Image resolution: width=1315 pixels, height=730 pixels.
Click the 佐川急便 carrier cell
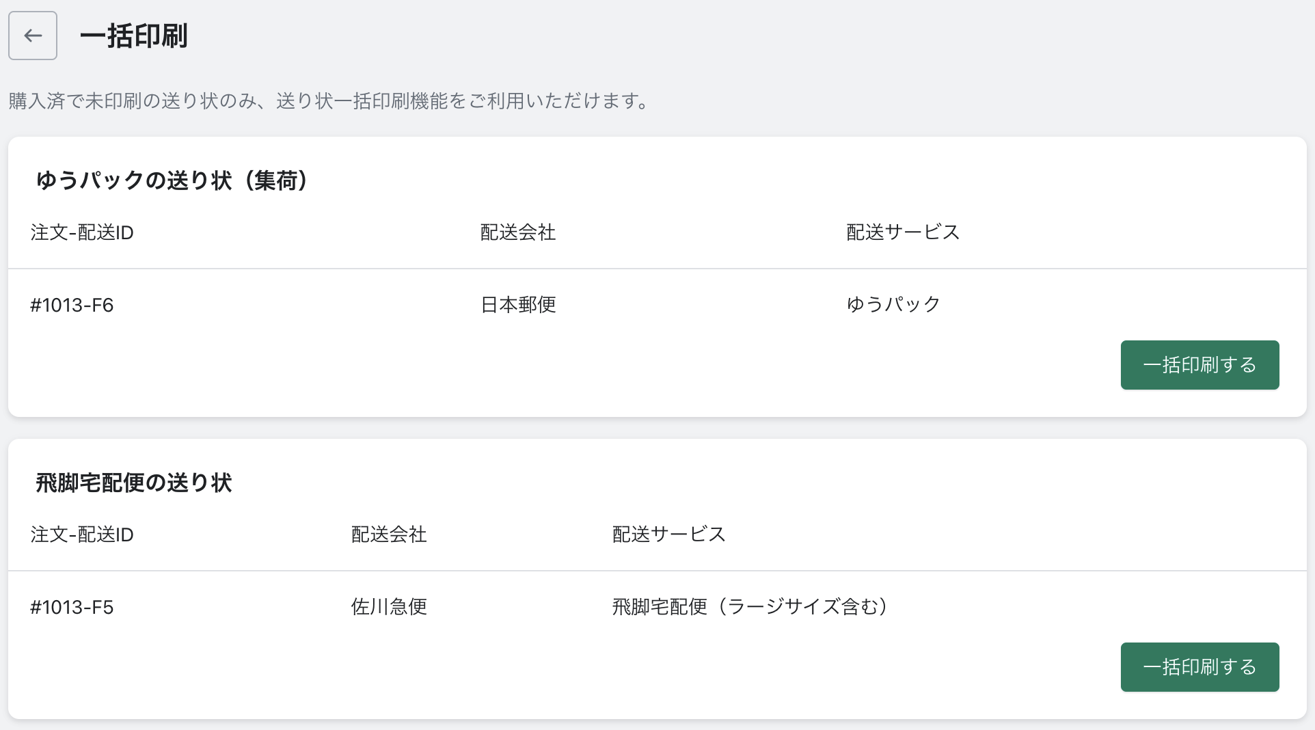pos(389,607)
